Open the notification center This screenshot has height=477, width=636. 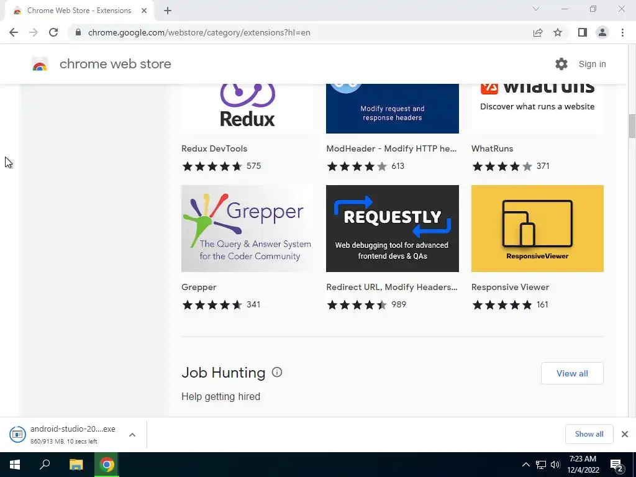pos(616,465)
